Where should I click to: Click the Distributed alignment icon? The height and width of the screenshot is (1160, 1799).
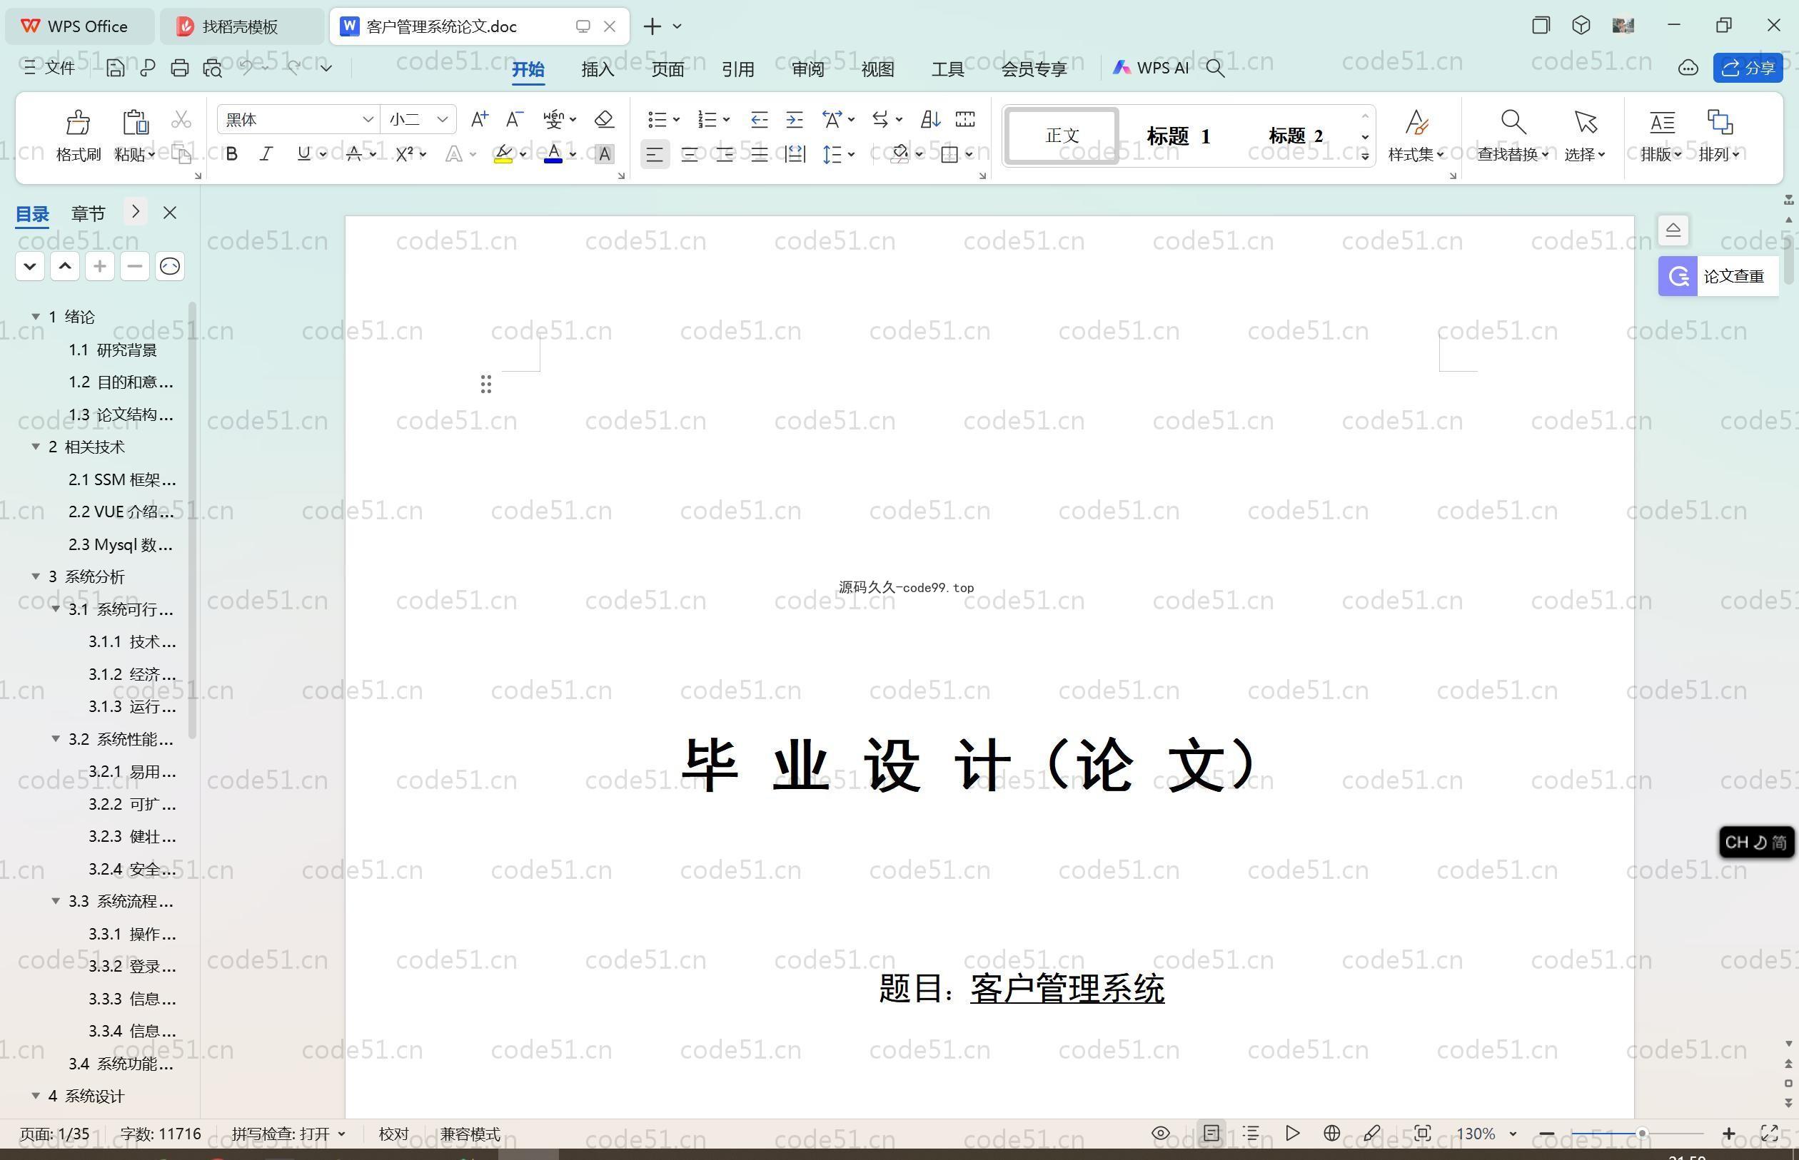click(x=795, y=154)
